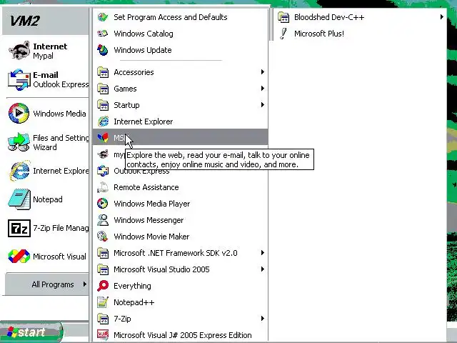
Task: Expand the 7-Zip submenu arrow
Action: coord(262,319)
